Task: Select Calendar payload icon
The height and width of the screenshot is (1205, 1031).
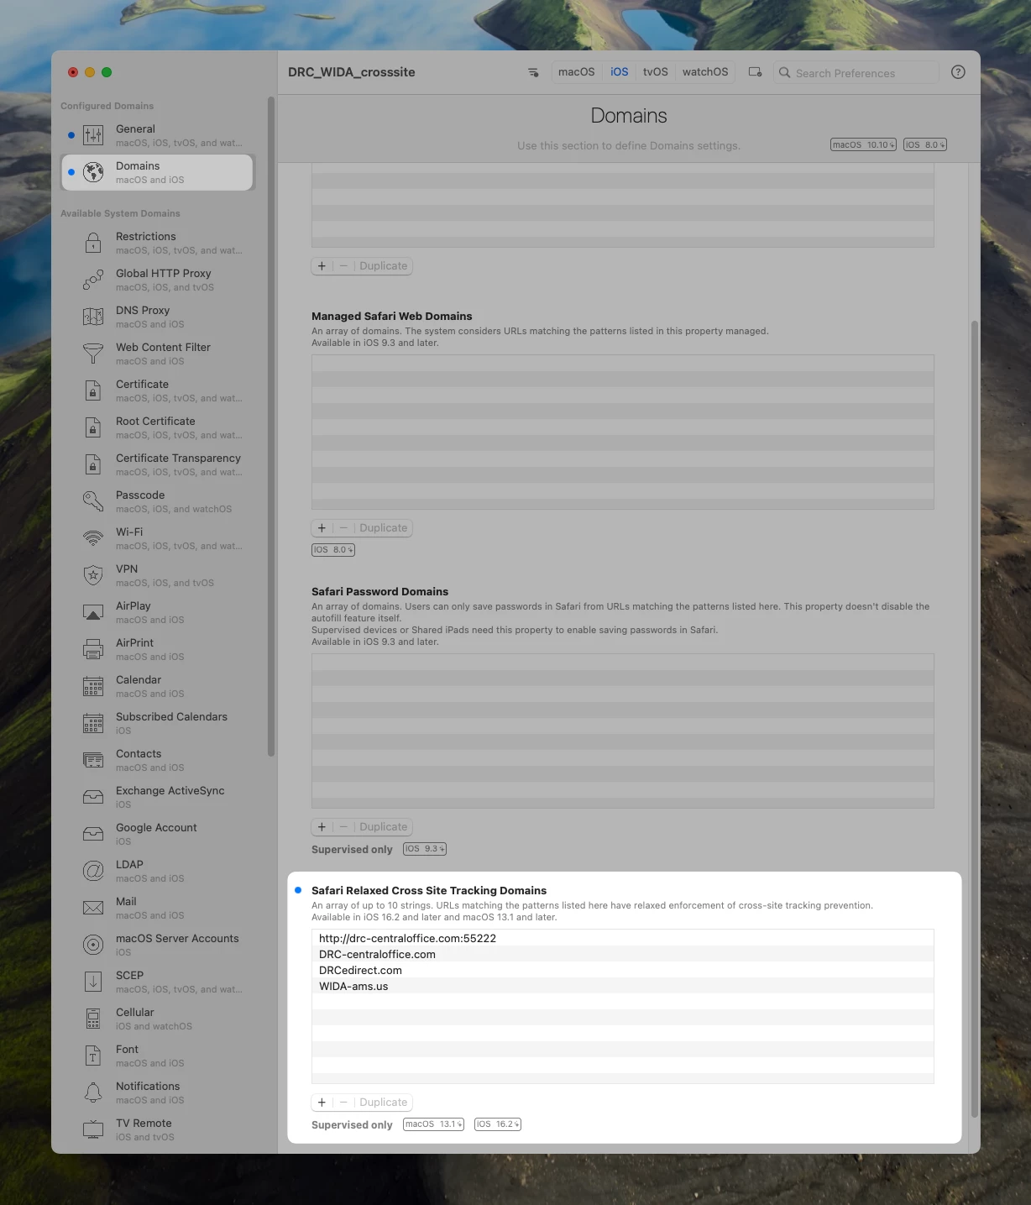Action: [x=93, y=686]
